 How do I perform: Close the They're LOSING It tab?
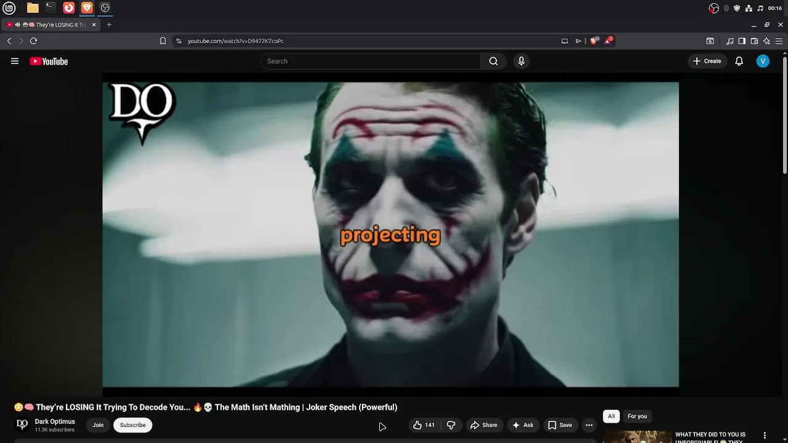pos(94,25)
